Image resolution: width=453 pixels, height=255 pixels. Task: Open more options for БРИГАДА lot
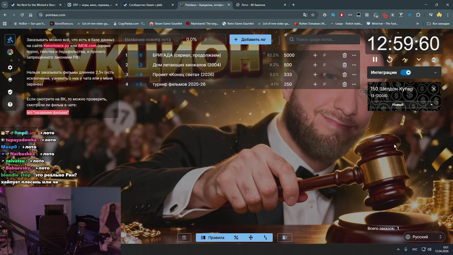354,55
